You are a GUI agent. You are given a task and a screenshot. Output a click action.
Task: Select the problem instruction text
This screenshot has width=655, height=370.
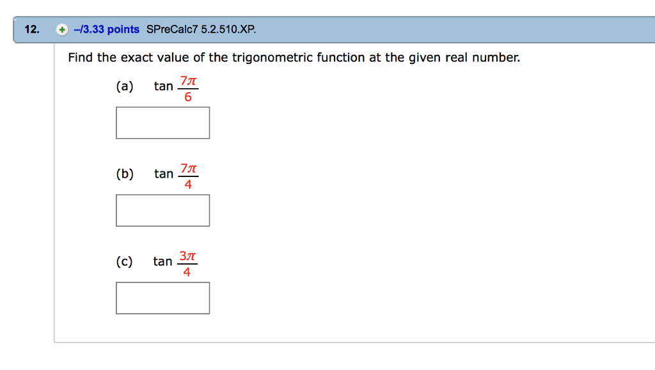pos(293,58)
